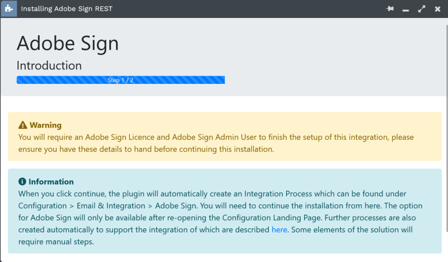Pin the installer window with pushpin icon
Screen dimensions: 448x262
[390, 9]
